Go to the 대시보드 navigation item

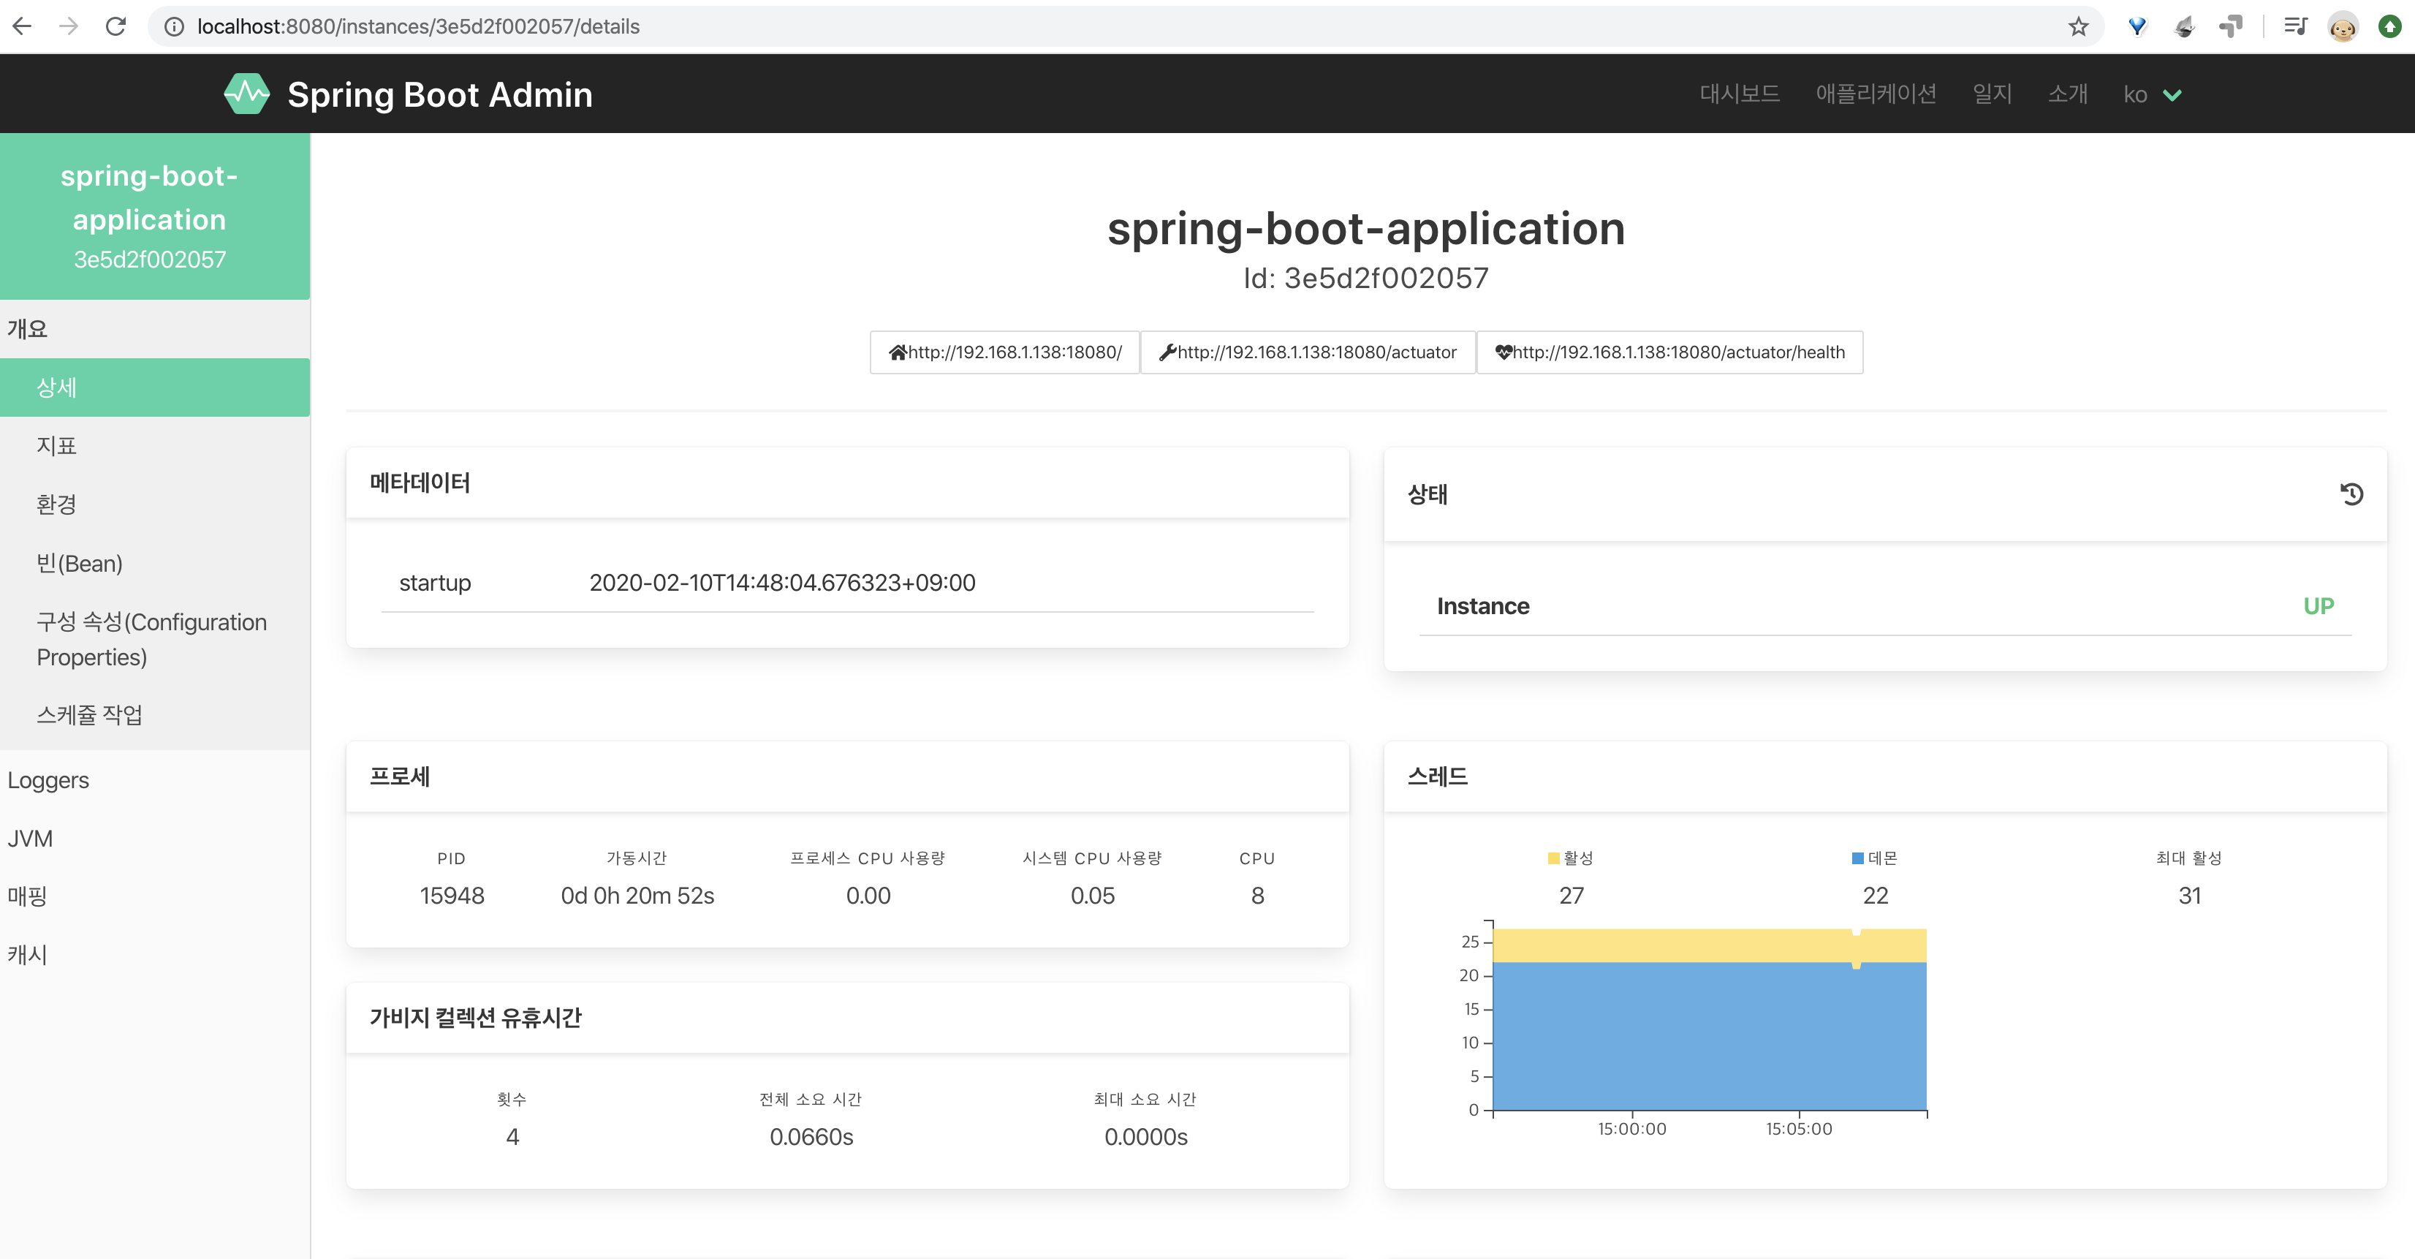click(1739, 94)
